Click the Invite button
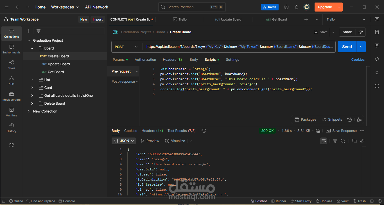The height and width of the screenshot is (205, 384). (x=270, y=7)
